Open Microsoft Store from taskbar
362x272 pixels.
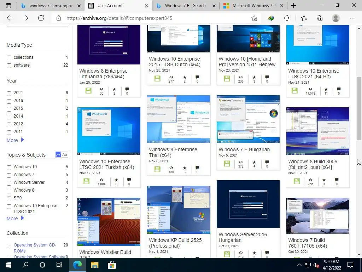111,265
